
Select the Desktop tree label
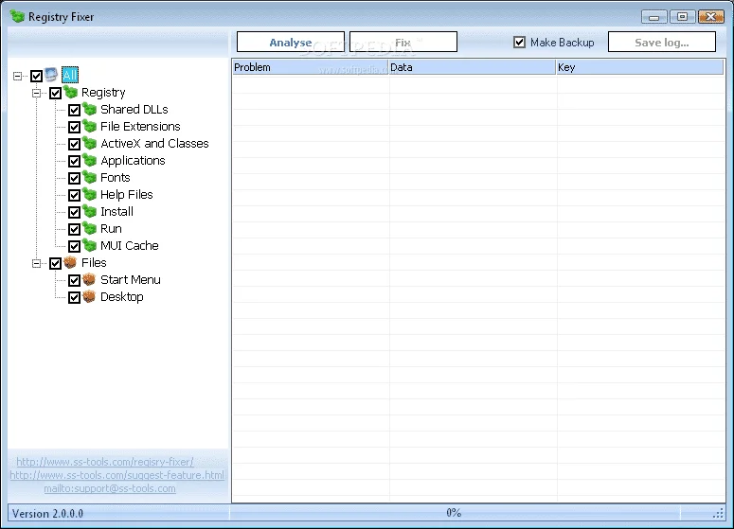122,297
